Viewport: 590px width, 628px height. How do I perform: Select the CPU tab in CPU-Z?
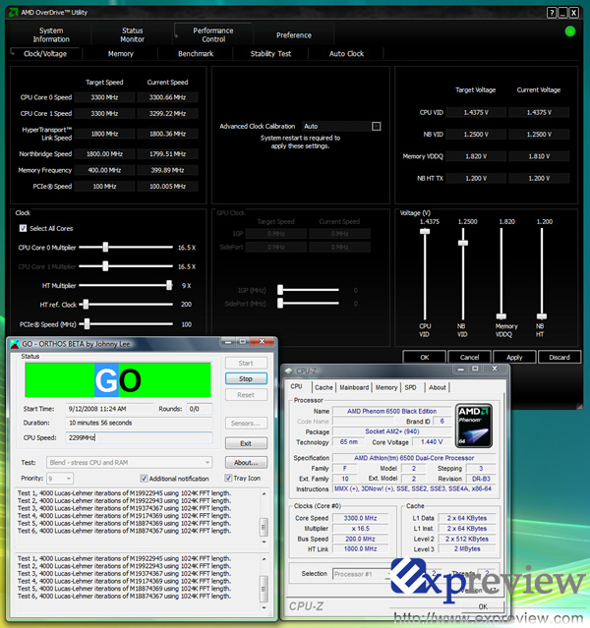pos(296,386)
